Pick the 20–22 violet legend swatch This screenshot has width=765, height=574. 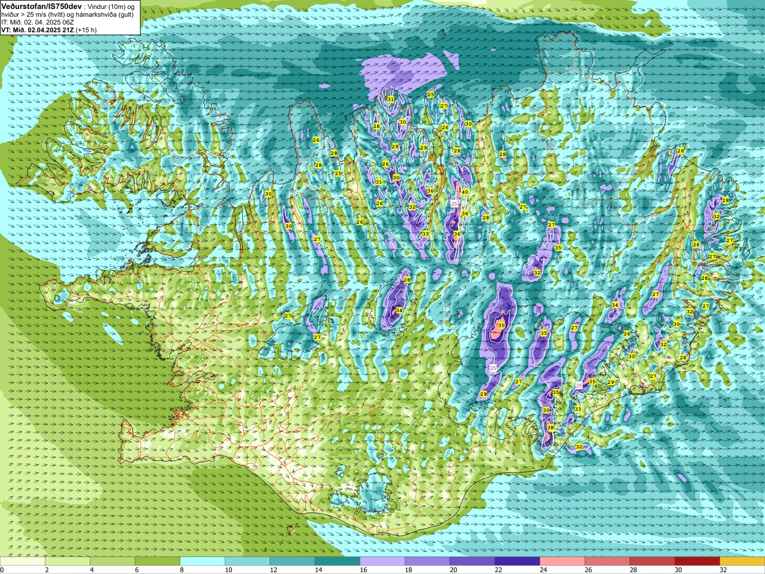pyautogui.click(x=472, y=561)
